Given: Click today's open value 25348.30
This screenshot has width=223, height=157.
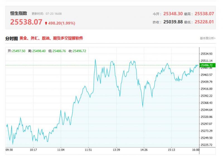Looking at the screenshot, I should click(173, 14).
